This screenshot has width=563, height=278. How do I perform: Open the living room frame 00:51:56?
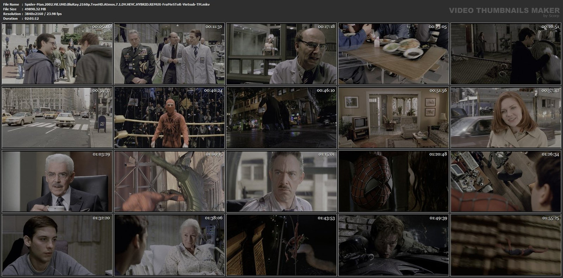tap(394, 117)
